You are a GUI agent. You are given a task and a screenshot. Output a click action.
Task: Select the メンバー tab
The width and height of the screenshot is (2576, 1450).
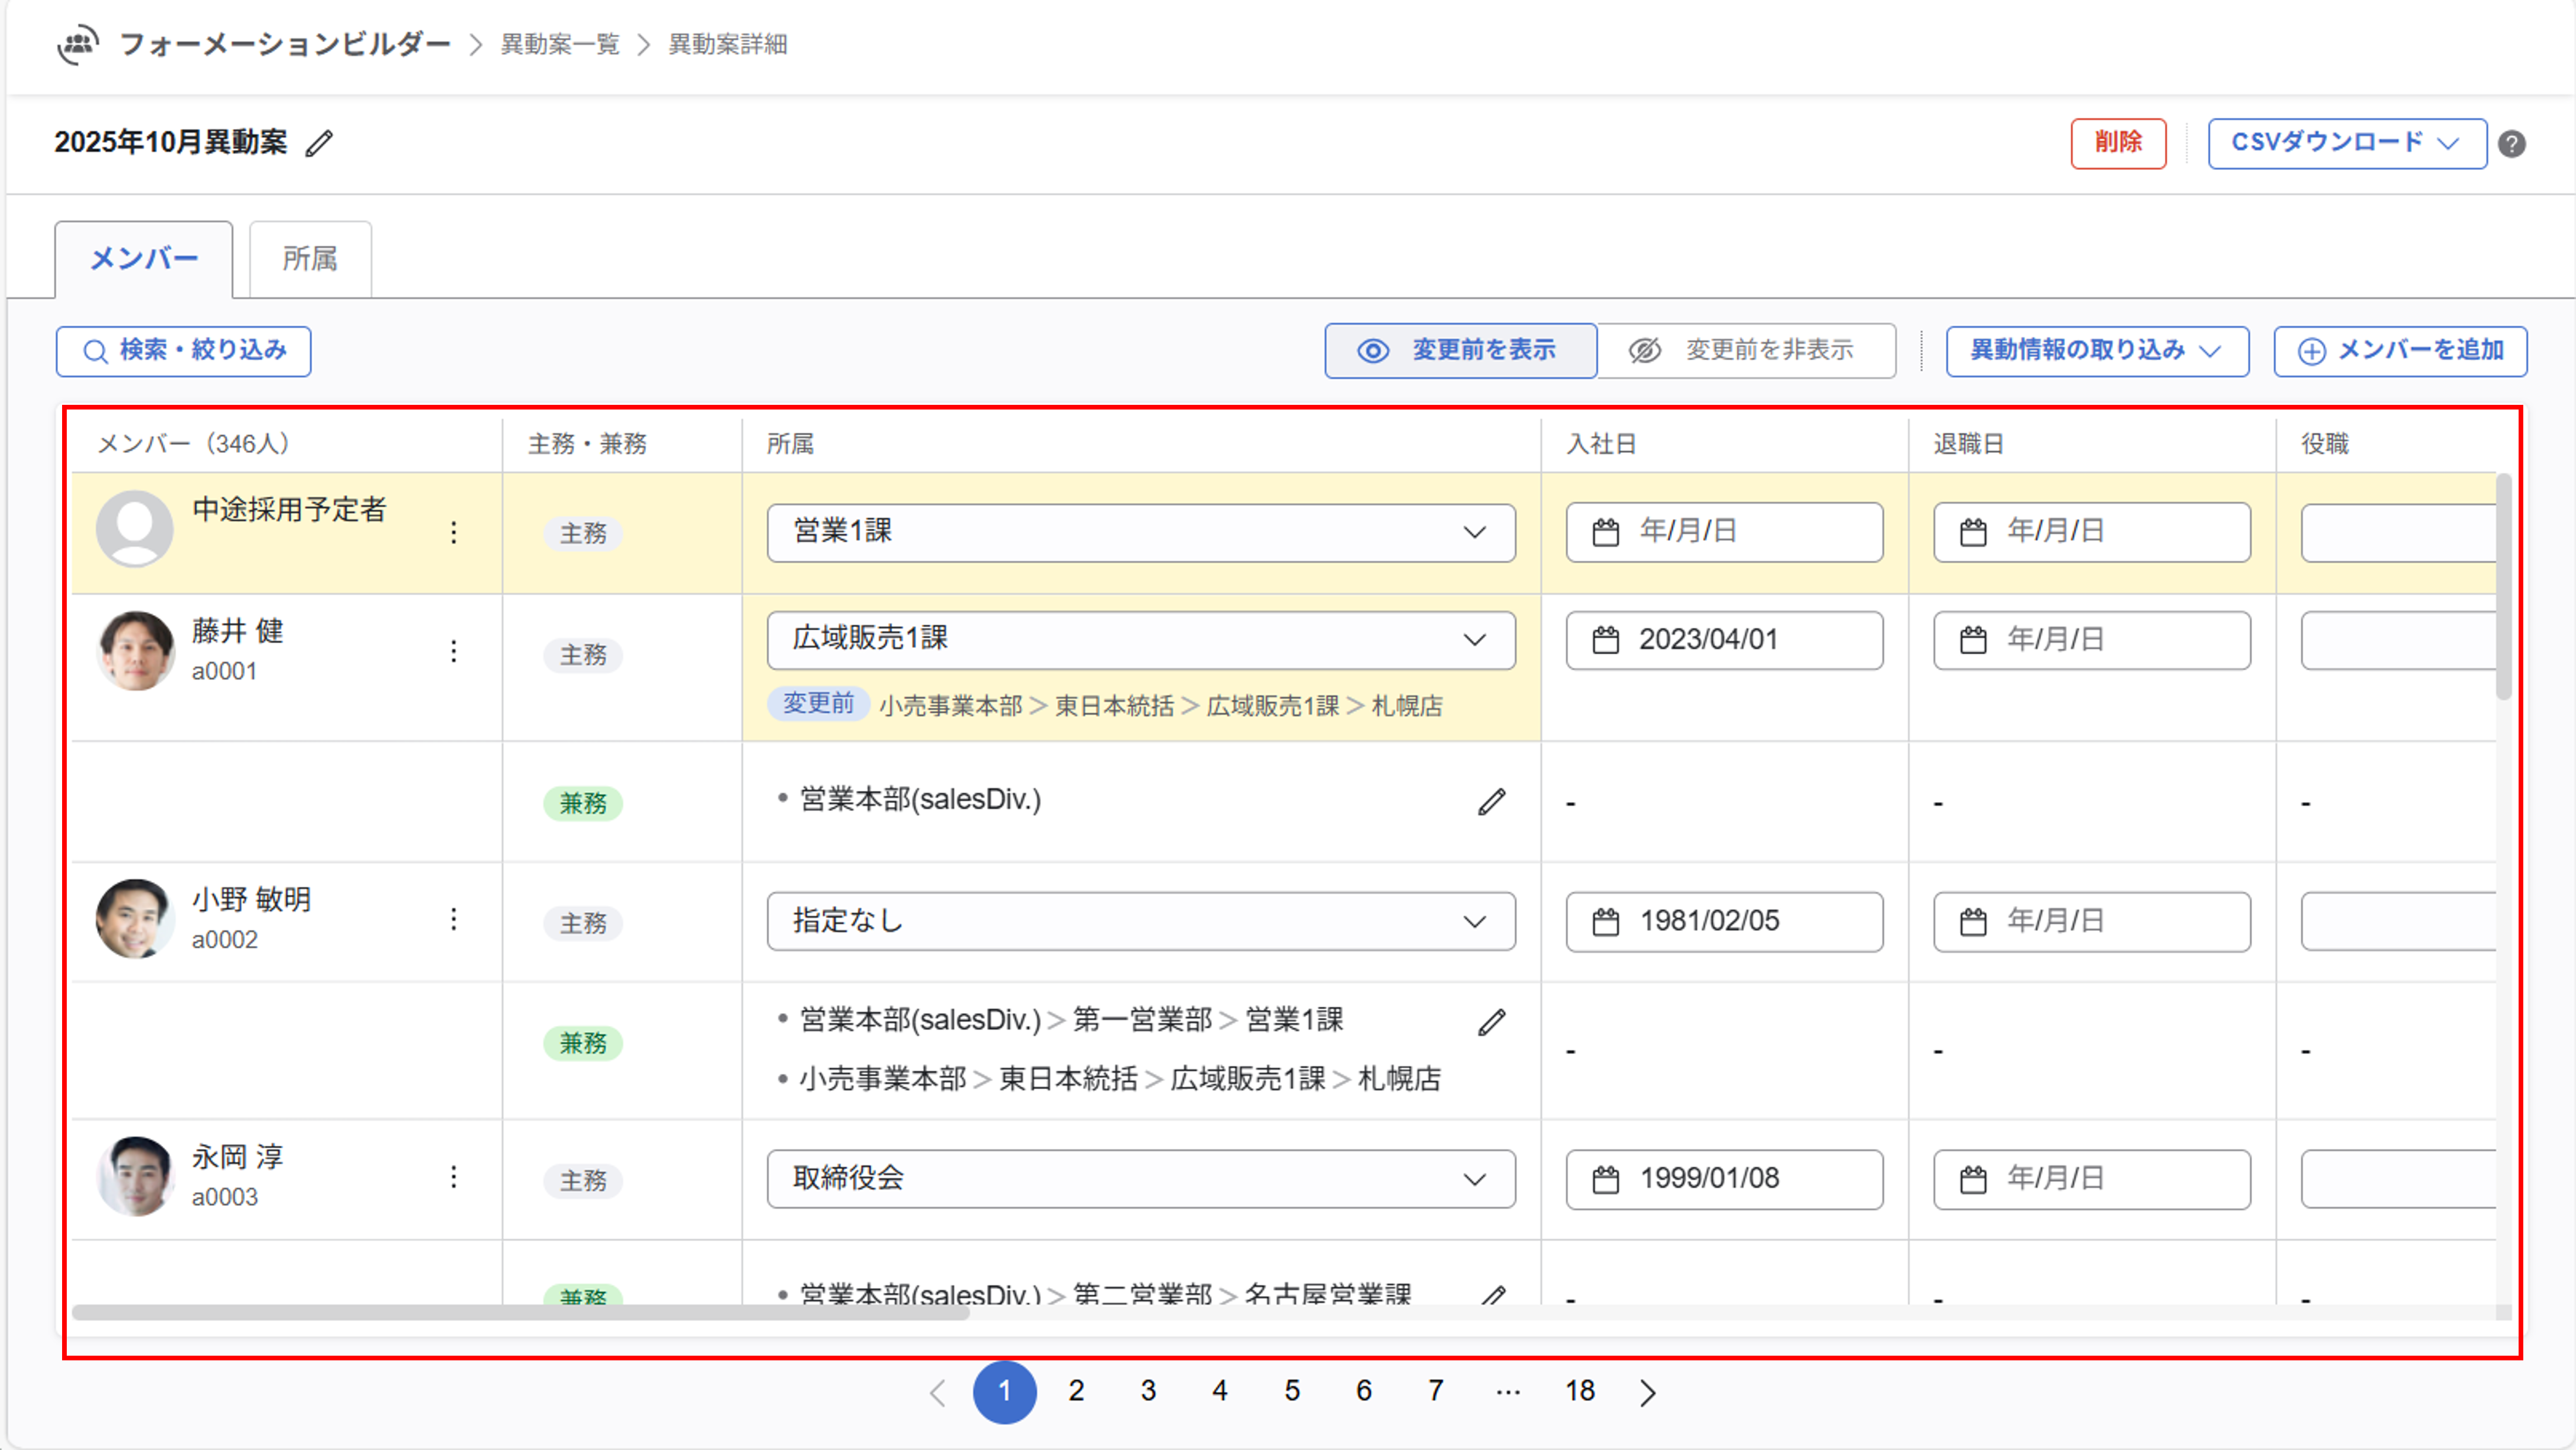(144, 259)
